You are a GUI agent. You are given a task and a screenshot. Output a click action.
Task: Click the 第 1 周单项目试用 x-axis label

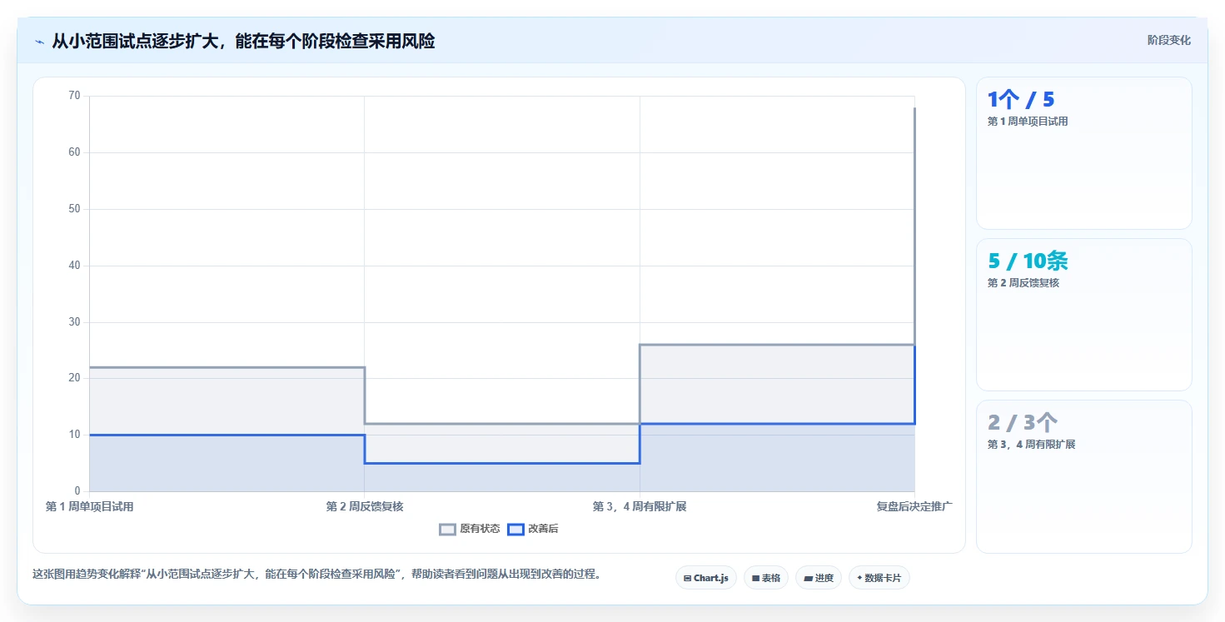(89, 506)
